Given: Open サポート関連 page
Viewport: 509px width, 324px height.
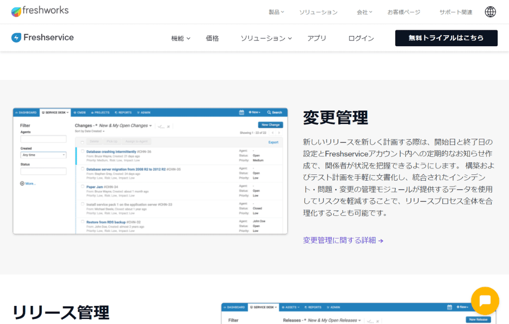Looking at the screenshot, I should point(456,12).
